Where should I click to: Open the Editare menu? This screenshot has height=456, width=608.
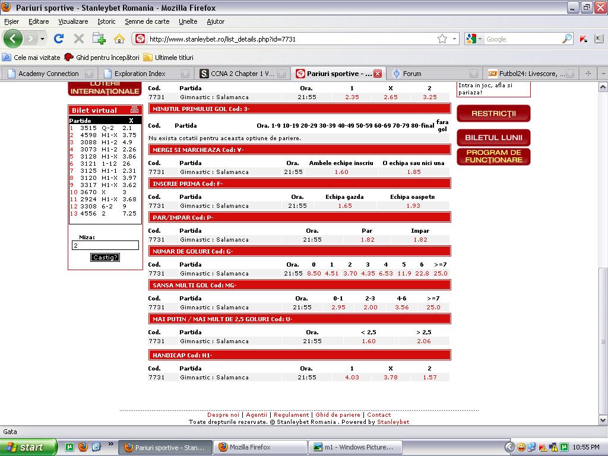click(x=39, y=22)
